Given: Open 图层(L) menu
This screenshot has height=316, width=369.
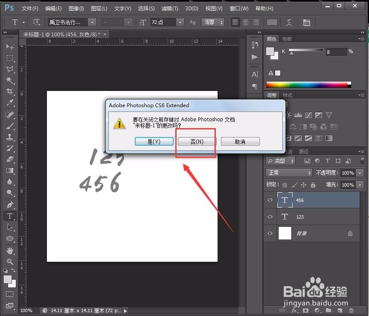Looking at the screenshot, I should click(x=99, y=9).
